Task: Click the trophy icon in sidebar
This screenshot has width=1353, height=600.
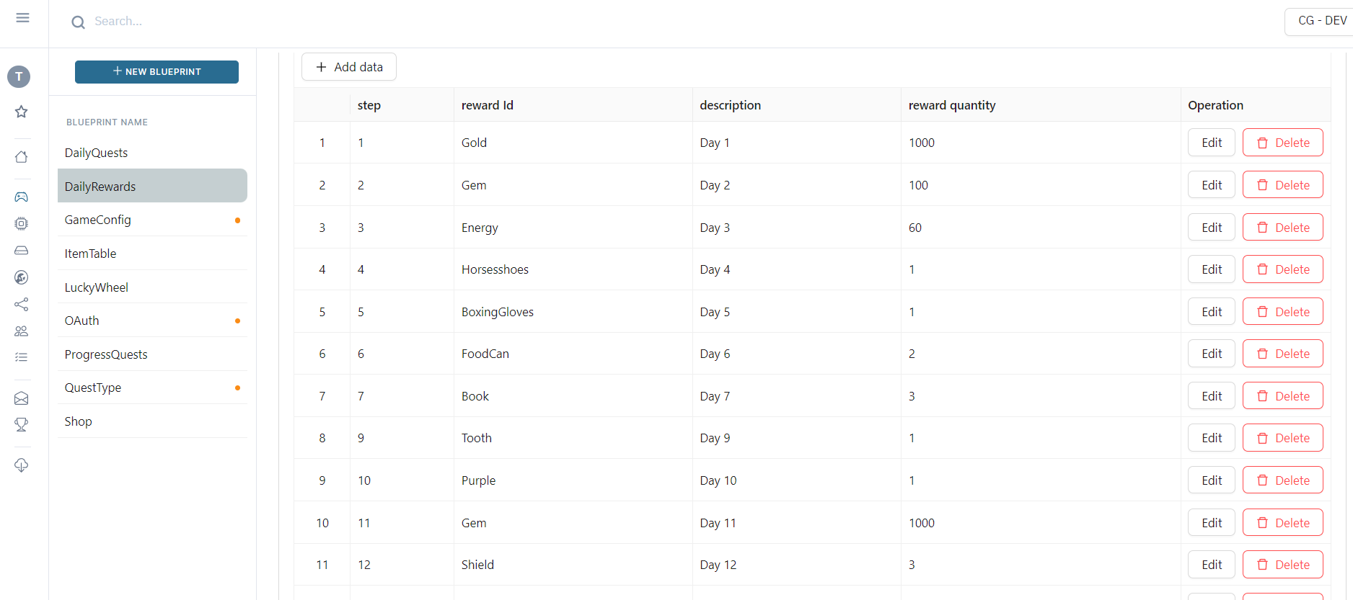Action: click(x=22, y=425)
